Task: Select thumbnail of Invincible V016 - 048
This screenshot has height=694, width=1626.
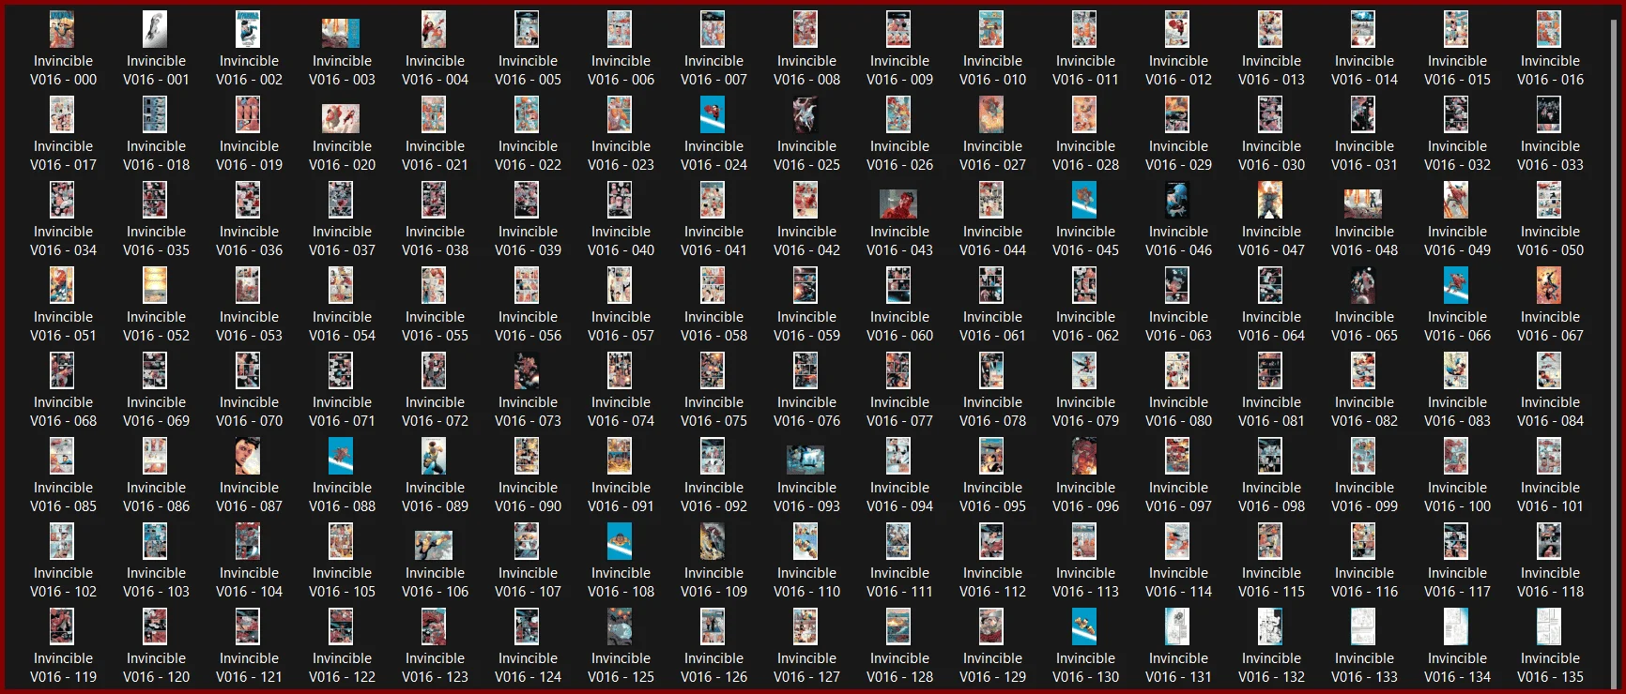Action: (1363, 204)
